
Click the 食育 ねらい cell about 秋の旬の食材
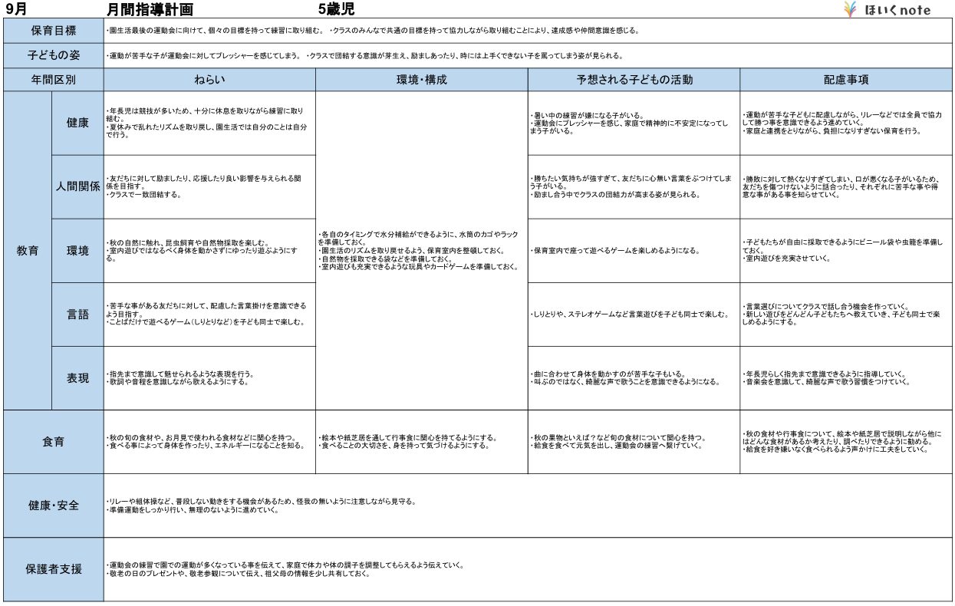tap(210, 442)
